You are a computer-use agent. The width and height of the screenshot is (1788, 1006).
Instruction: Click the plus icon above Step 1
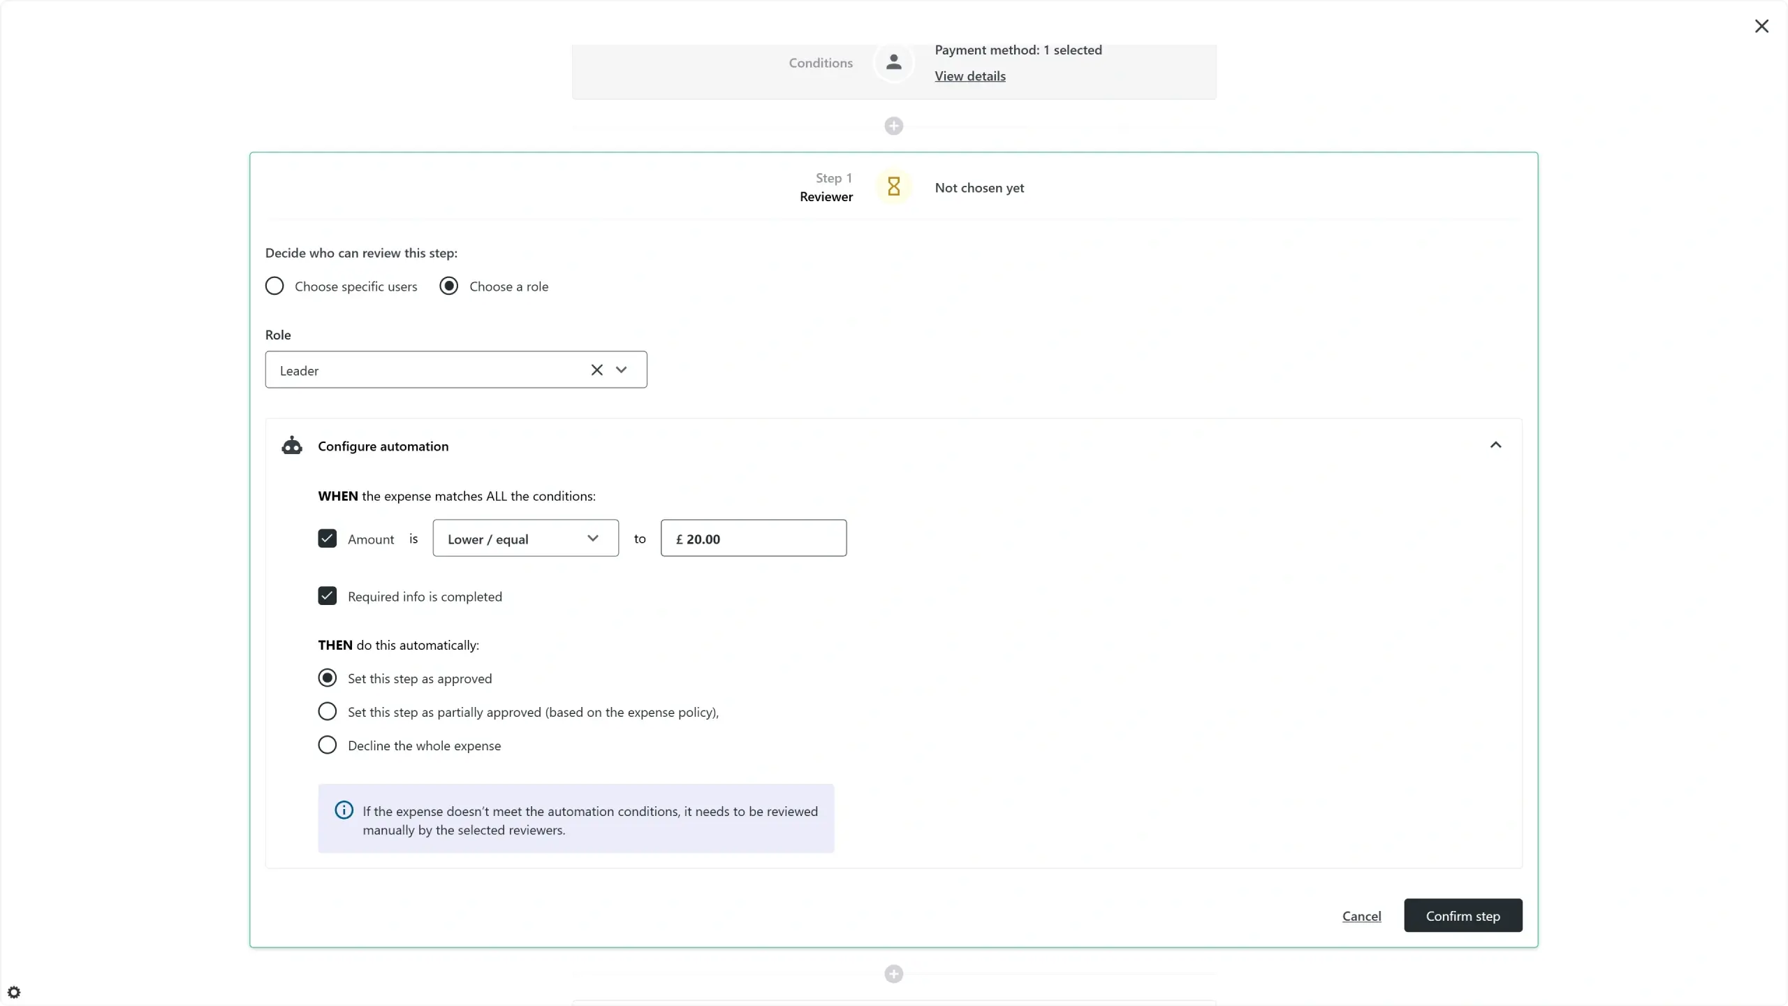pos(893,126)
